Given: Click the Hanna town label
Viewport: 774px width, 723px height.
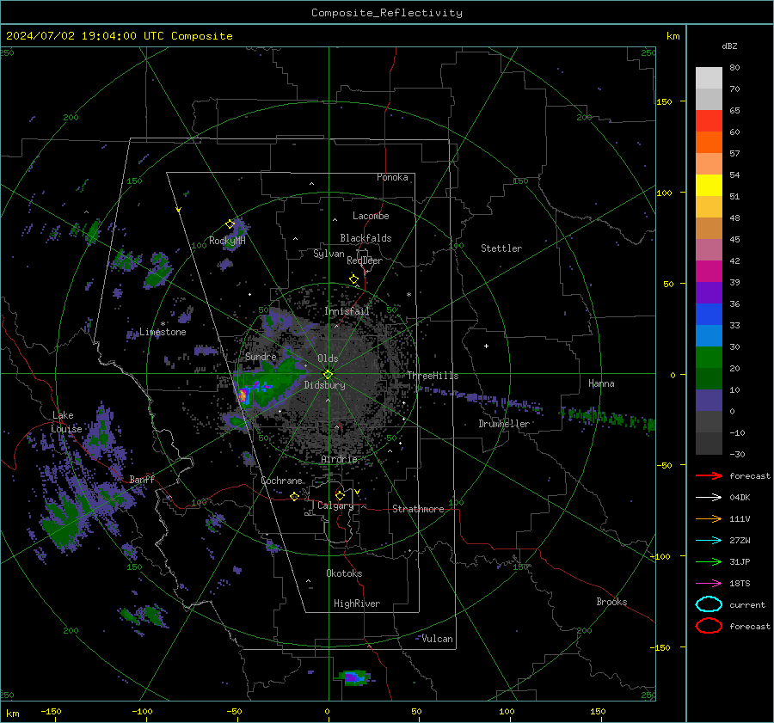Looking at the screenshot, I should click(601, 383).
